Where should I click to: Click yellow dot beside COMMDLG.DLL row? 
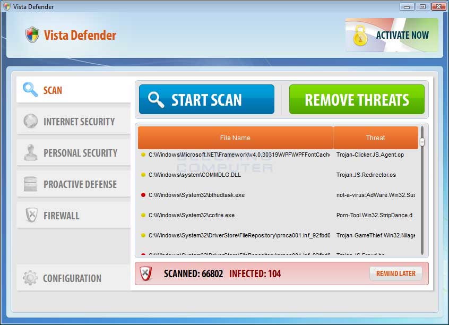point(143,175)
